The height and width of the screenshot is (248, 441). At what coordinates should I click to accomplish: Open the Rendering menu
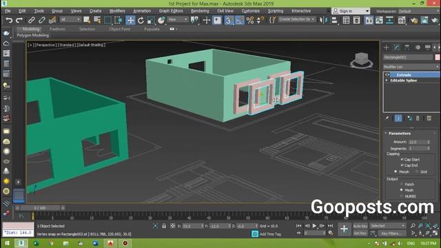coord(200,11)
